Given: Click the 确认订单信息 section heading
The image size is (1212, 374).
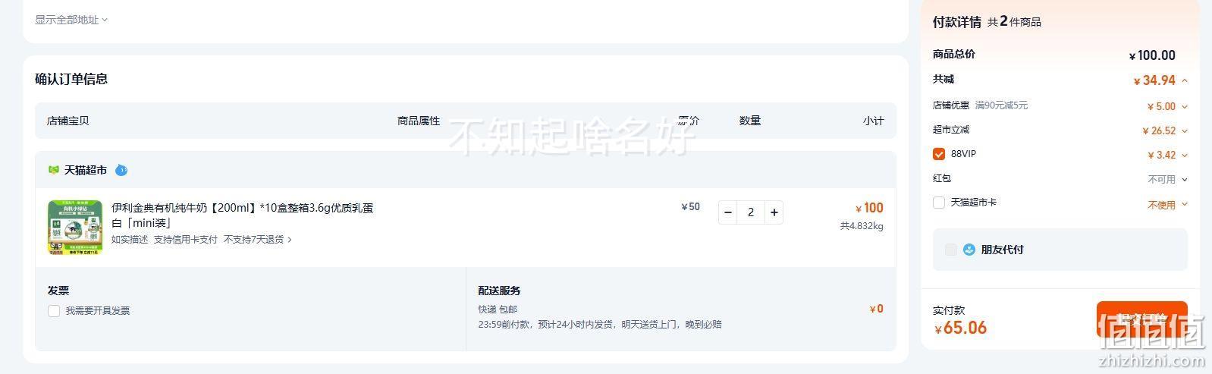Looking at the screenshot, I should 71,79.
